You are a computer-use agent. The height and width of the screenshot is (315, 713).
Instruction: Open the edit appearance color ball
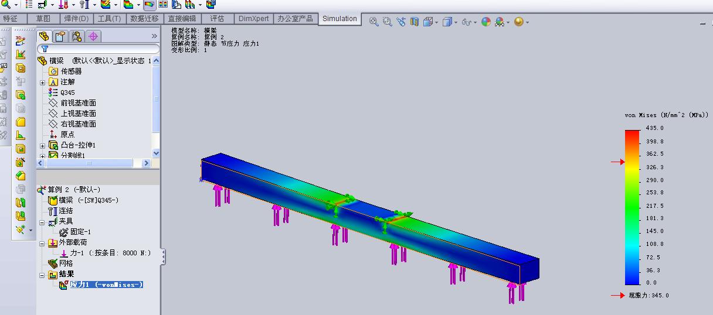point(485,22)
